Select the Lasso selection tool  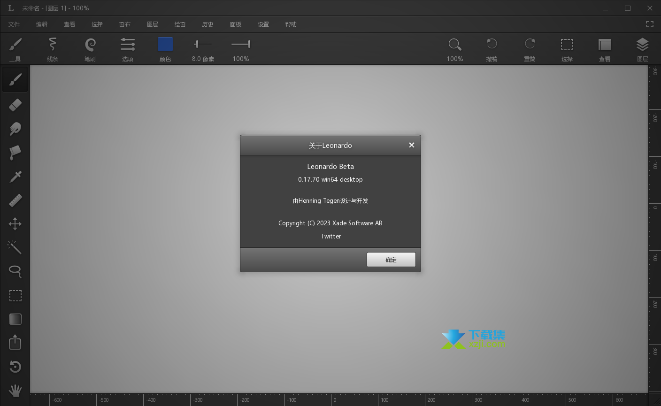tap(15, 271)
